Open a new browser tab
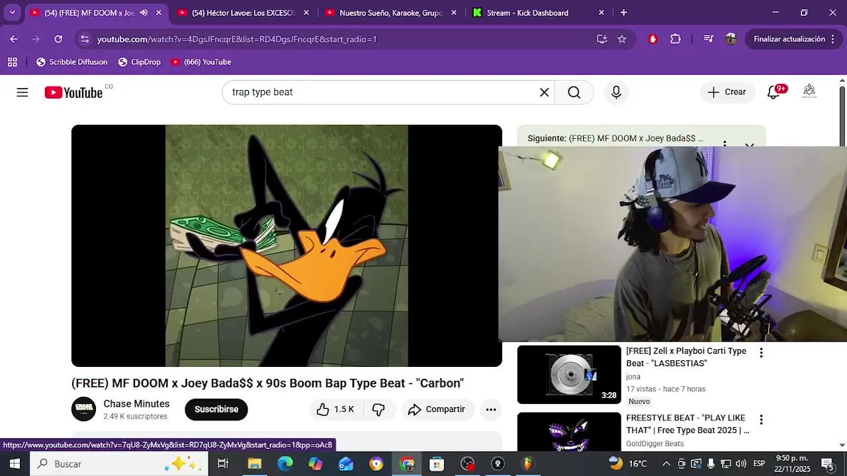The width and height of the screenshot is (847, 476). (623, 13)
